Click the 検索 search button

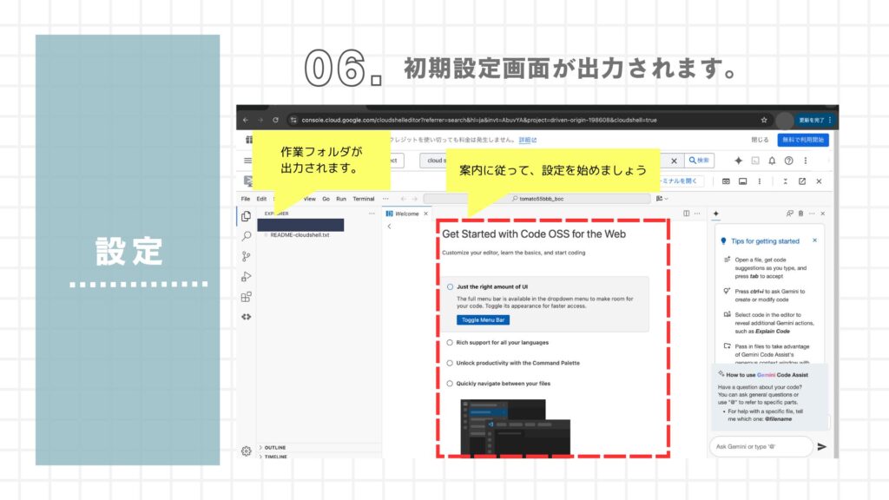tap(699, 161)
